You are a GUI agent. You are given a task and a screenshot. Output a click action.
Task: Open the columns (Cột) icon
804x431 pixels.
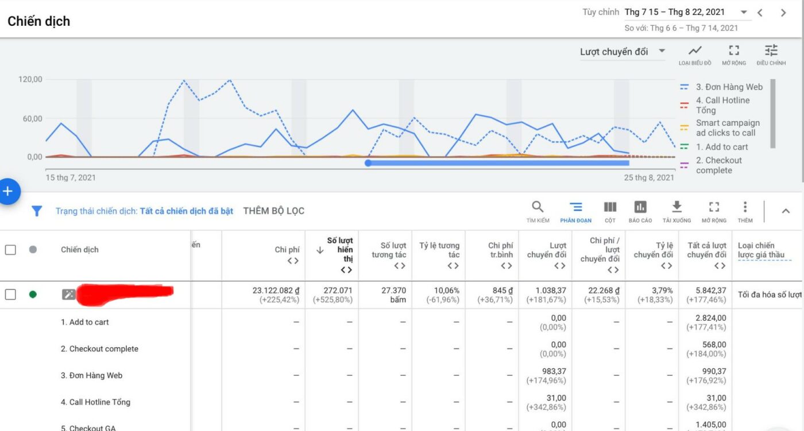click(610, 207)
